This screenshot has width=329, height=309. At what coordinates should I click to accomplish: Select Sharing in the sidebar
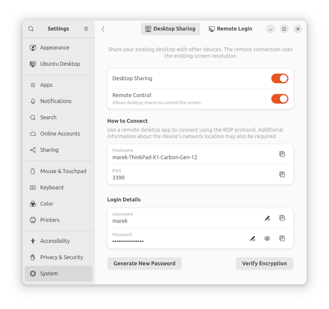pyautogui.click(x=58, y=150)
